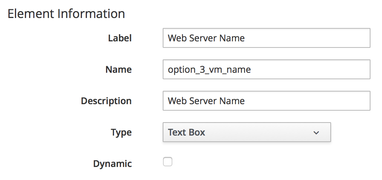382x180 pixels.
Task: Place cursor in blank area of Name field
Action: click(314, 69)
